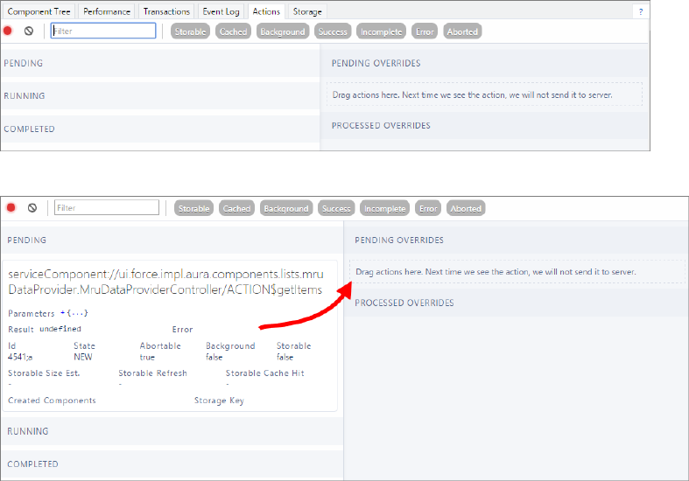Toggle the Success filter in the lower panel
689x481 pixels.
point(336,208)
